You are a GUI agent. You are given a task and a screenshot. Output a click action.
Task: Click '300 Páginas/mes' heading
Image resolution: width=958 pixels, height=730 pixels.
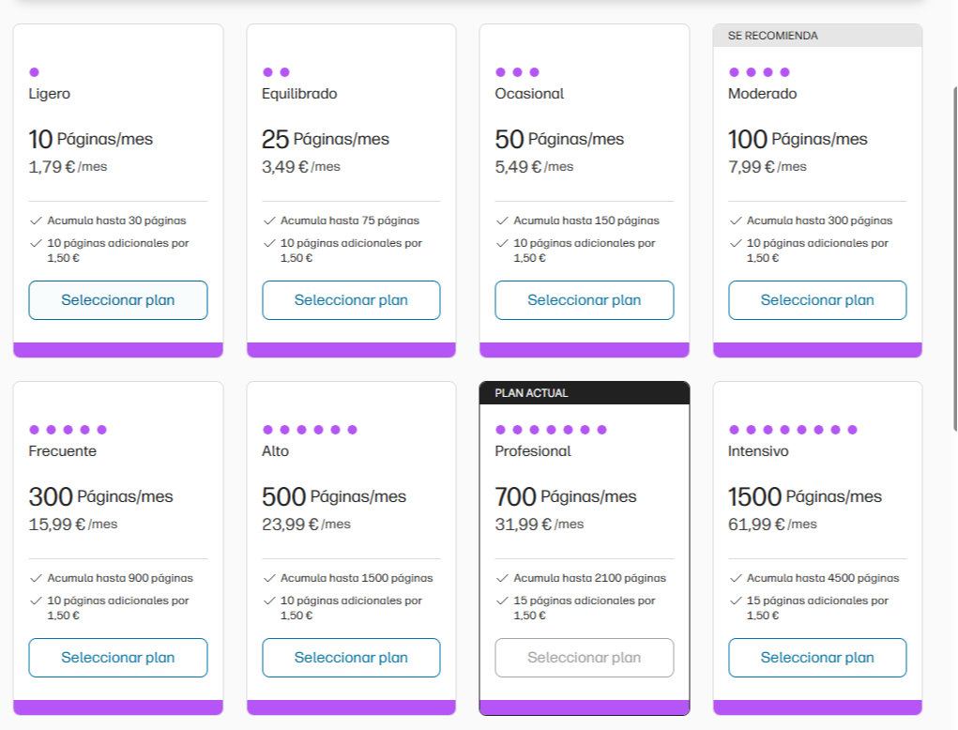coord(100,496)
